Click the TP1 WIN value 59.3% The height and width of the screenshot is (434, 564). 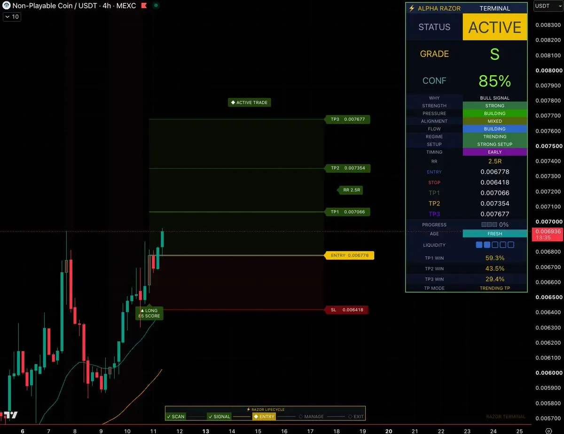pyautogui.click(x=495, y=258)
